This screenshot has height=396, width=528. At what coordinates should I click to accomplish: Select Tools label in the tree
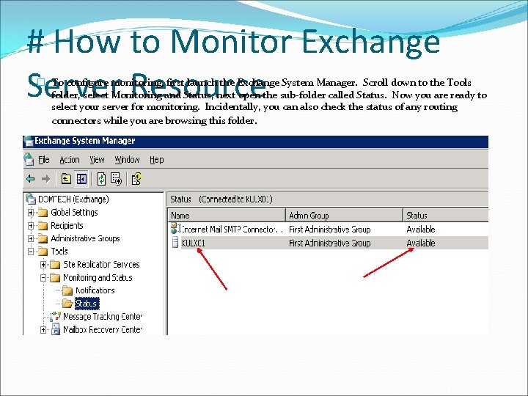pyautogui.click(x=59, y=252)
